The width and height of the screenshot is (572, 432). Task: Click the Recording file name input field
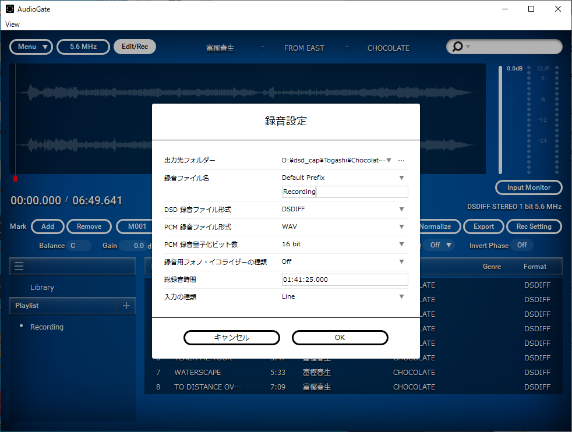(345, 192)
